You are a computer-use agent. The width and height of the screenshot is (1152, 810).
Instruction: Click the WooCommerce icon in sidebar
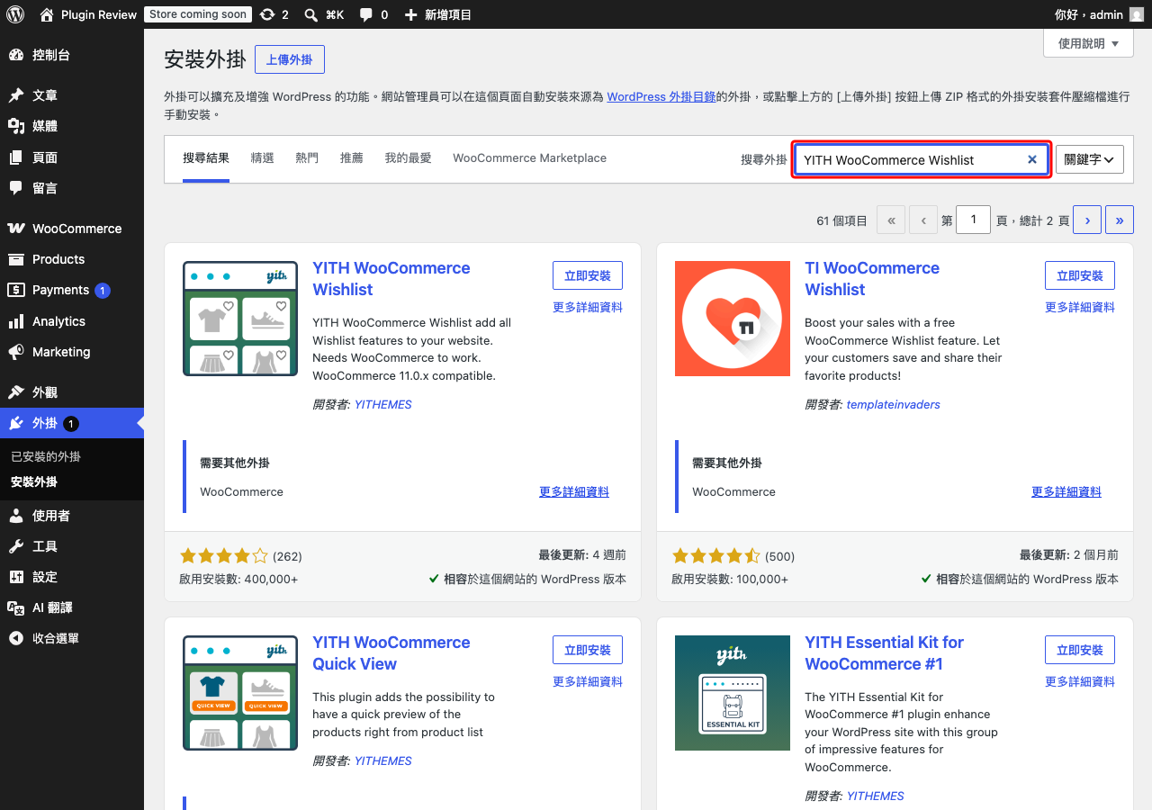pos(16,229)
